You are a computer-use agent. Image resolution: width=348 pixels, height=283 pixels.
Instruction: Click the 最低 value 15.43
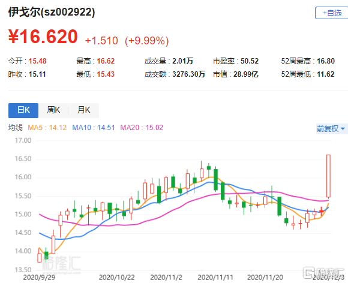click(x=106, y=74)
